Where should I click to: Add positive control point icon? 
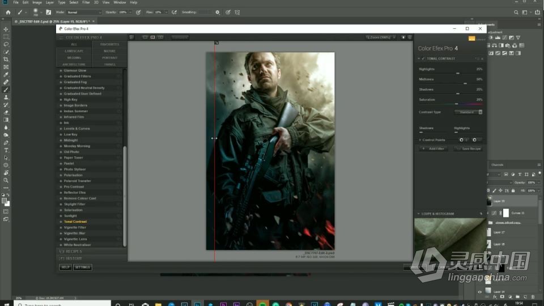(x=463, y=140)
